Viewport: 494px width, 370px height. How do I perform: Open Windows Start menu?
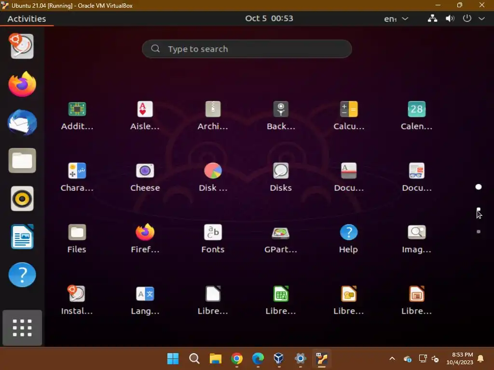click(x=173, y=358)
